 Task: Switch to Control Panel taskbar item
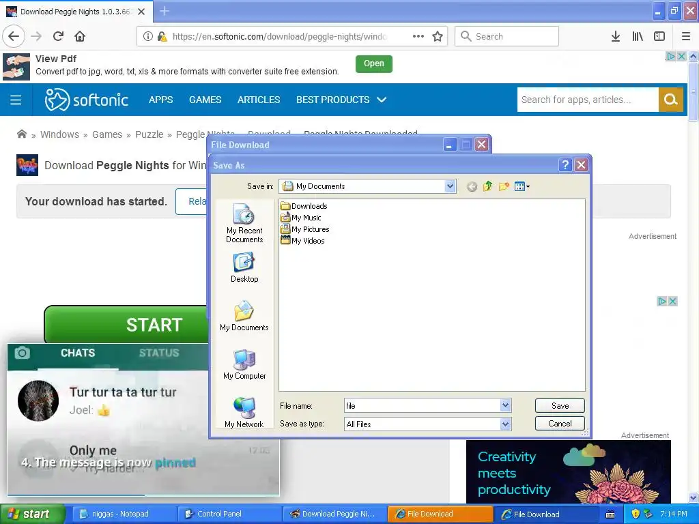click(229, 514)
